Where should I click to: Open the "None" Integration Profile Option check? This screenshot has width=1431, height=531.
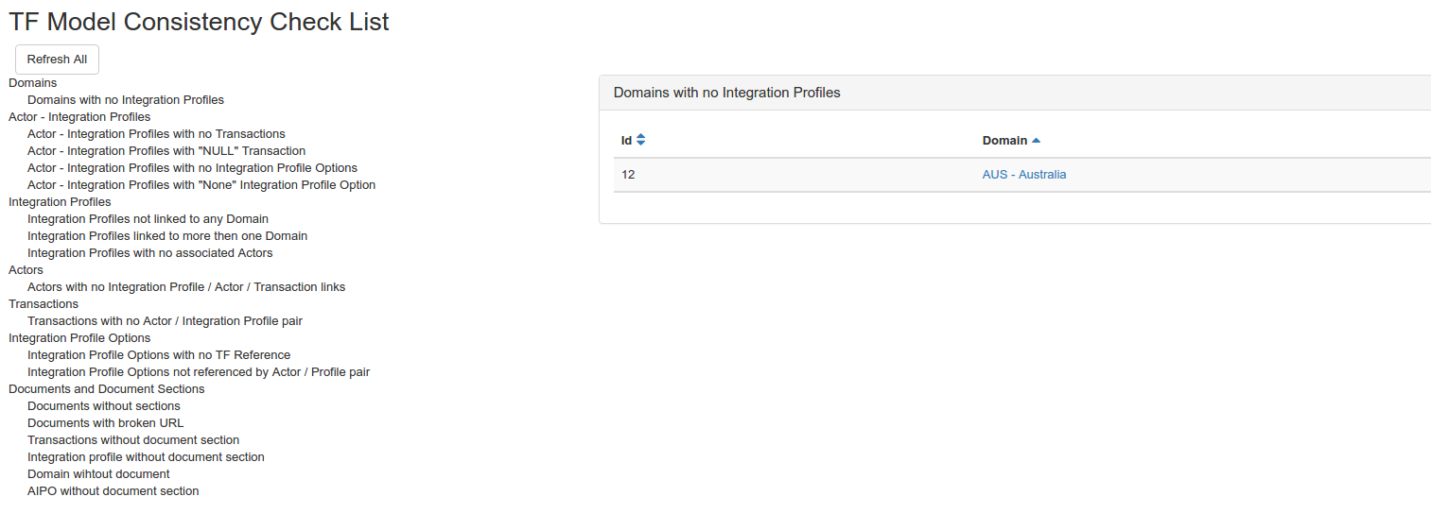click(x=201, y=185)
